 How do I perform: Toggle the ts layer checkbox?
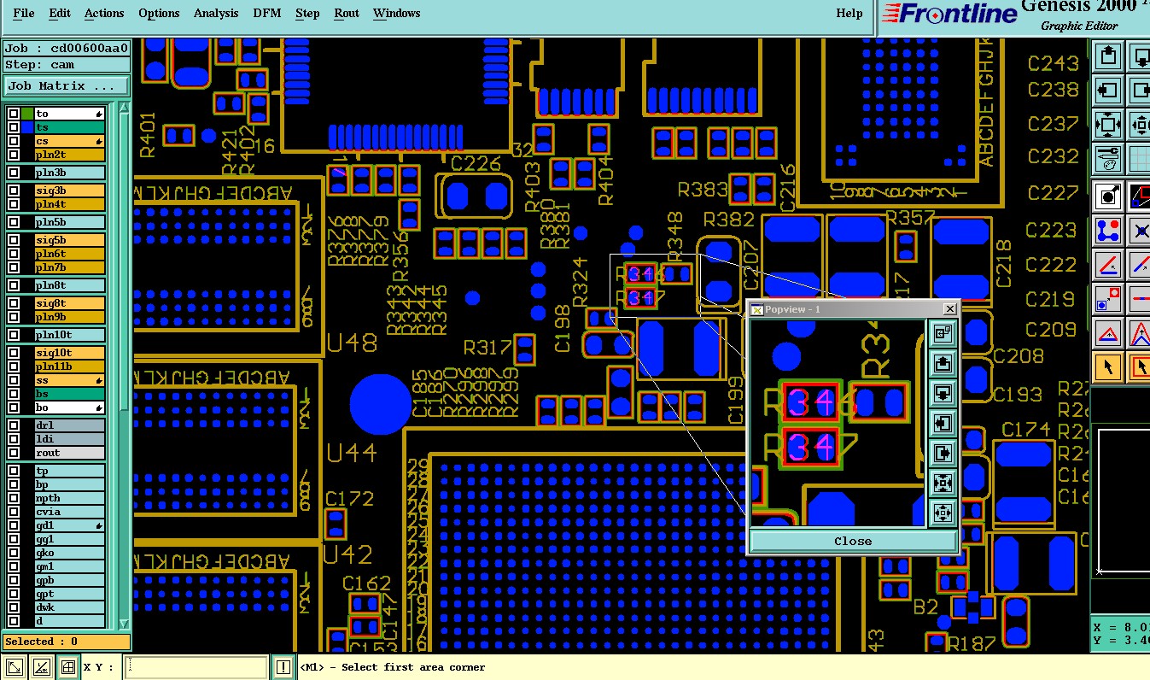point(14,127)
